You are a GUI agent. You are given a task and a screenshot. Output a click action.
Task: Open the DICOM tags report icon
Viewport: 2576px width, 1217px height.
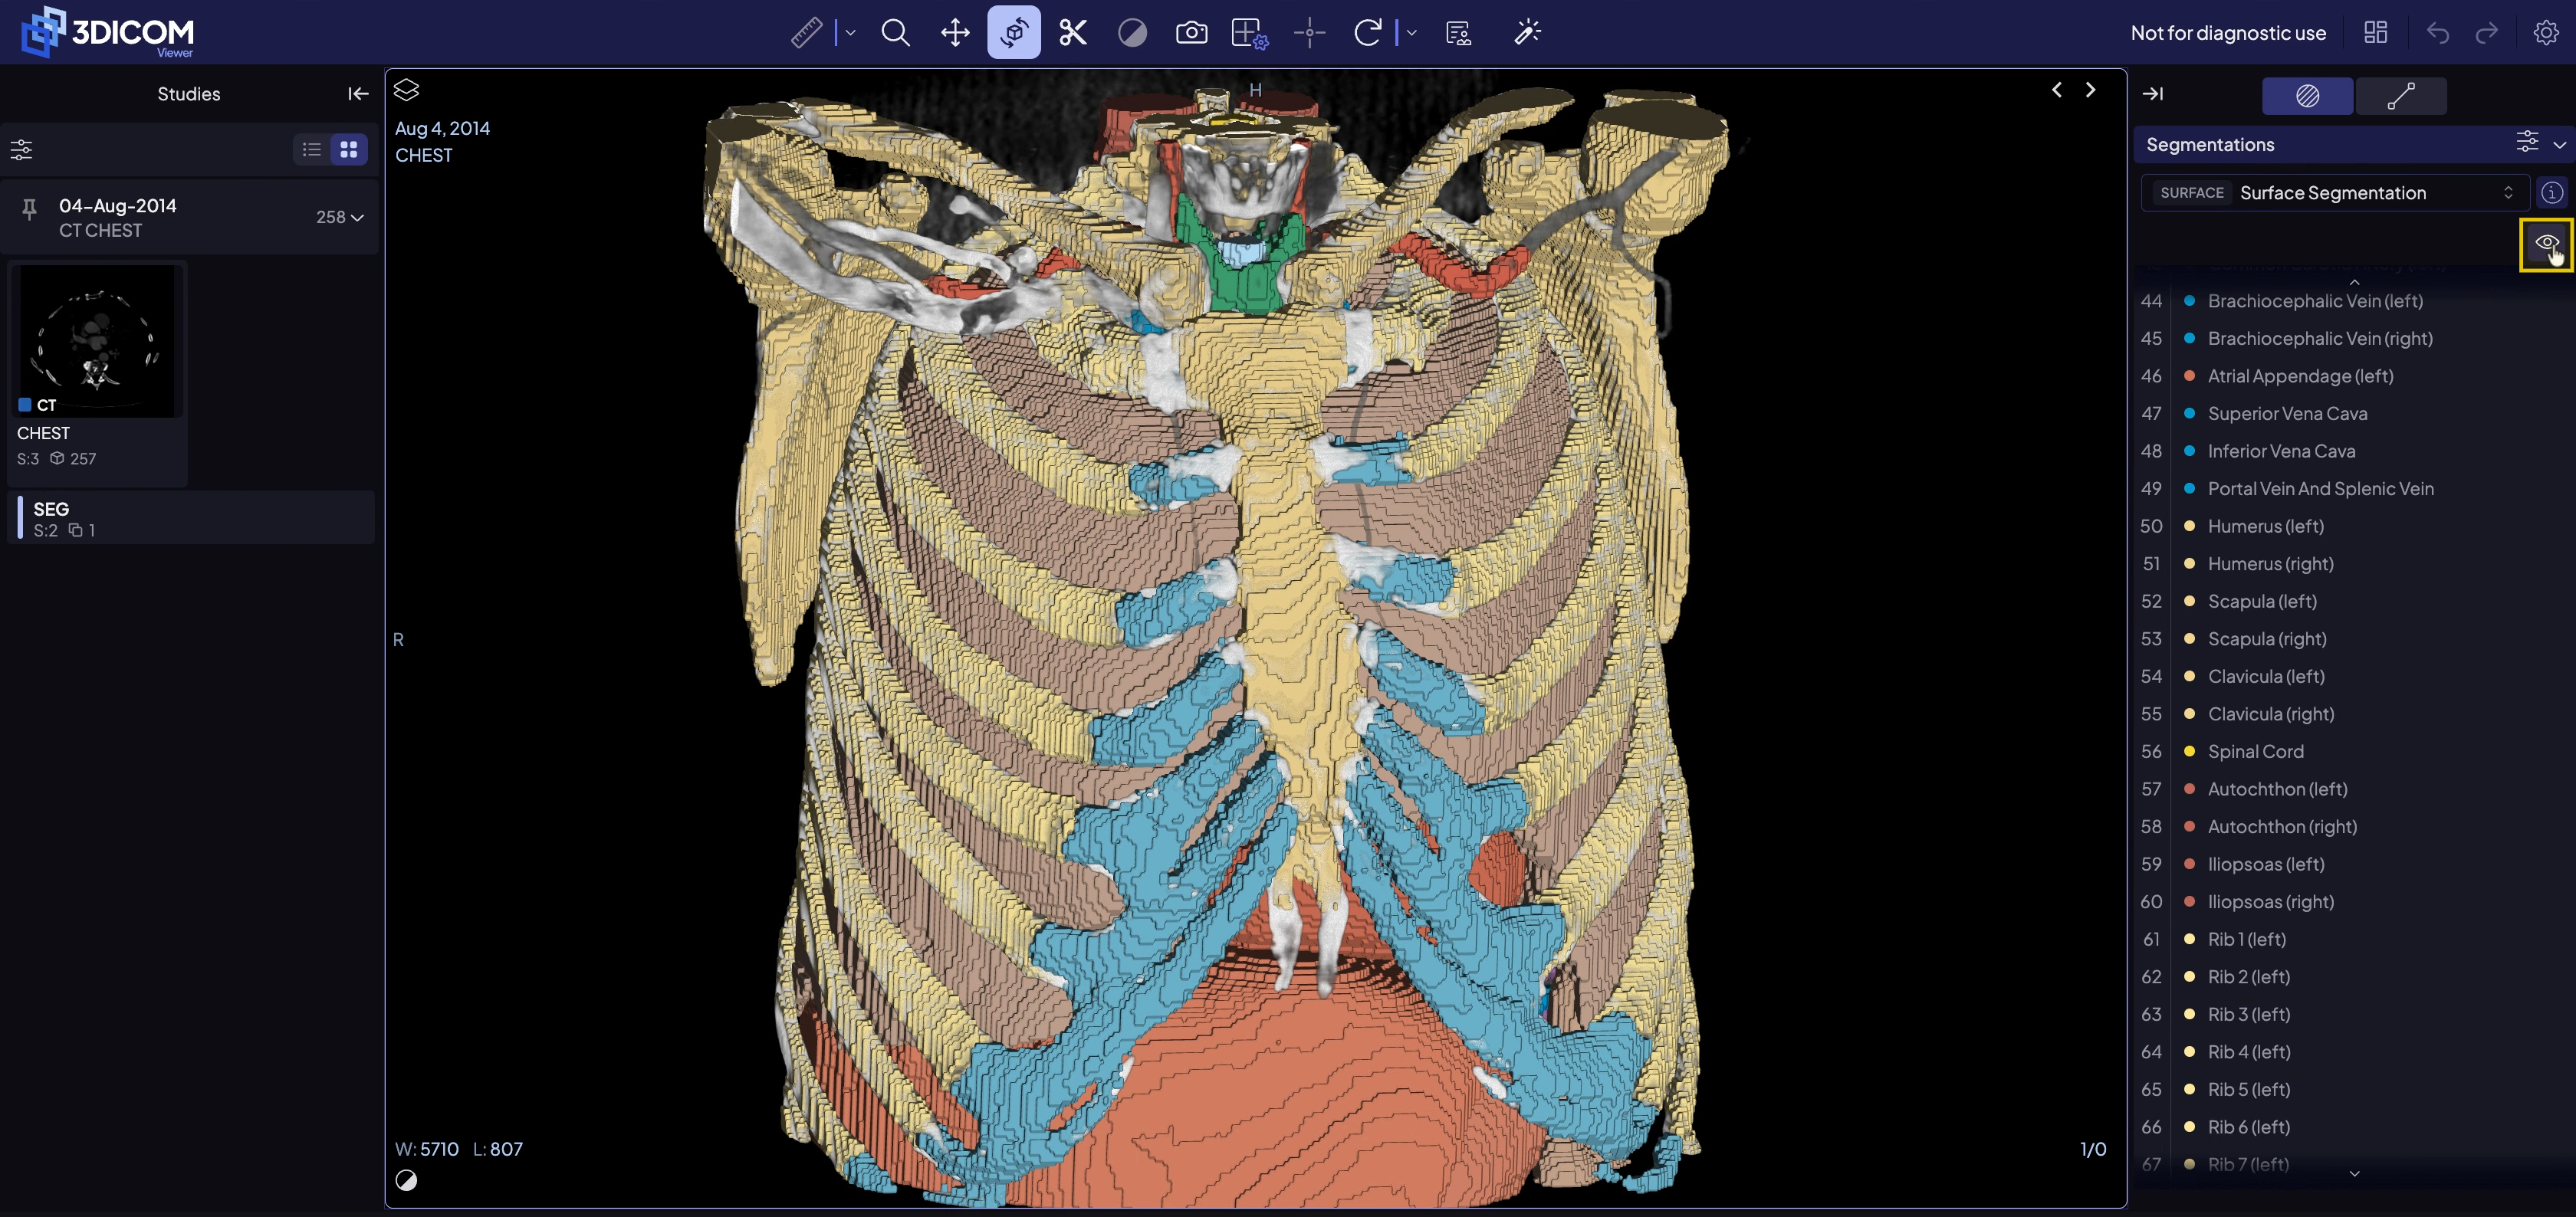point(1458,33)
